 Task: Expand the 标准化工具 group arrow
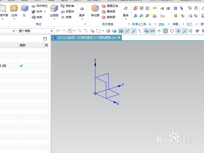155,24
